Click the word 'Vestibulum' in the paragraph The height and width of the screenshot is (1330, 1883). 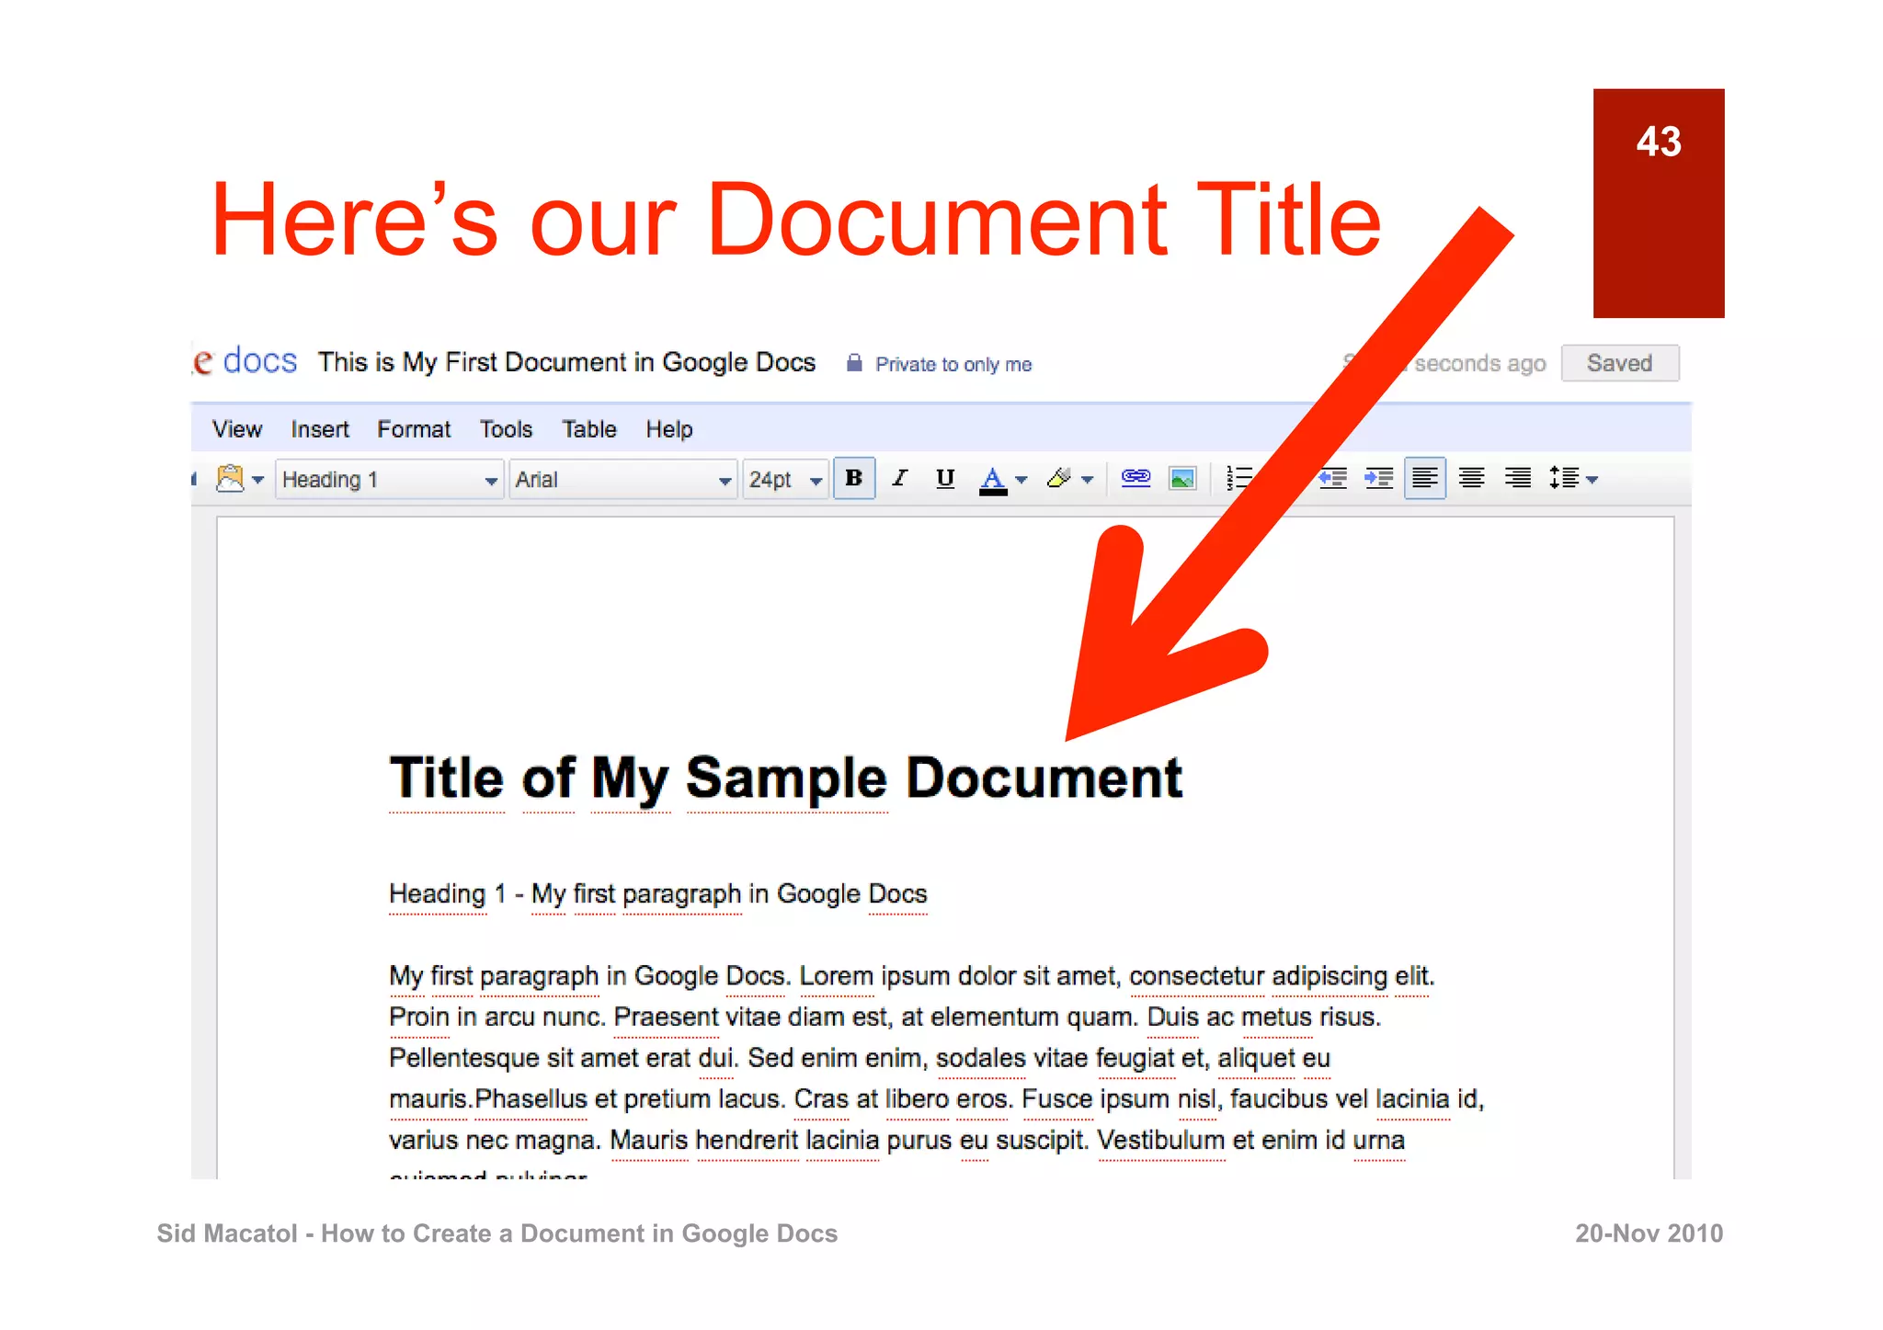pos(1160,1141)
